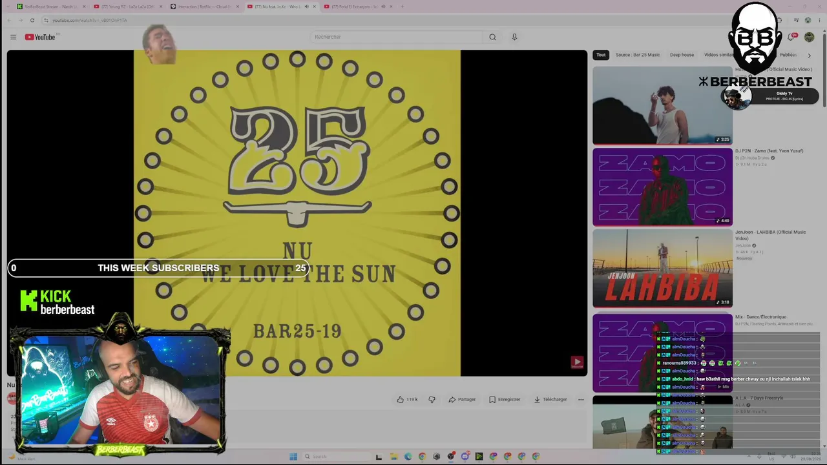Image resolution: width=827 pixels, height=465 pixels.
Task: Click the magnifier search button
Action: point(492,37)
